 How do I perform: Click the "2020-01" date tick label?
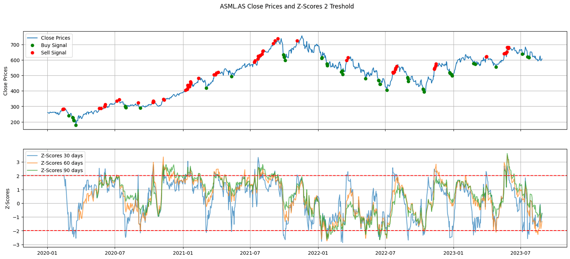(x=47, y=253)
